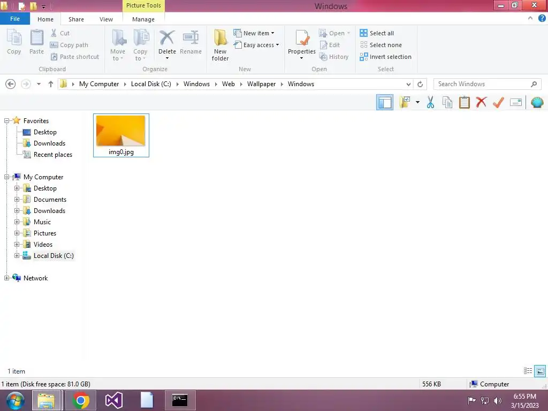Click Paste shortcut in ribbon

pos(75,57)
